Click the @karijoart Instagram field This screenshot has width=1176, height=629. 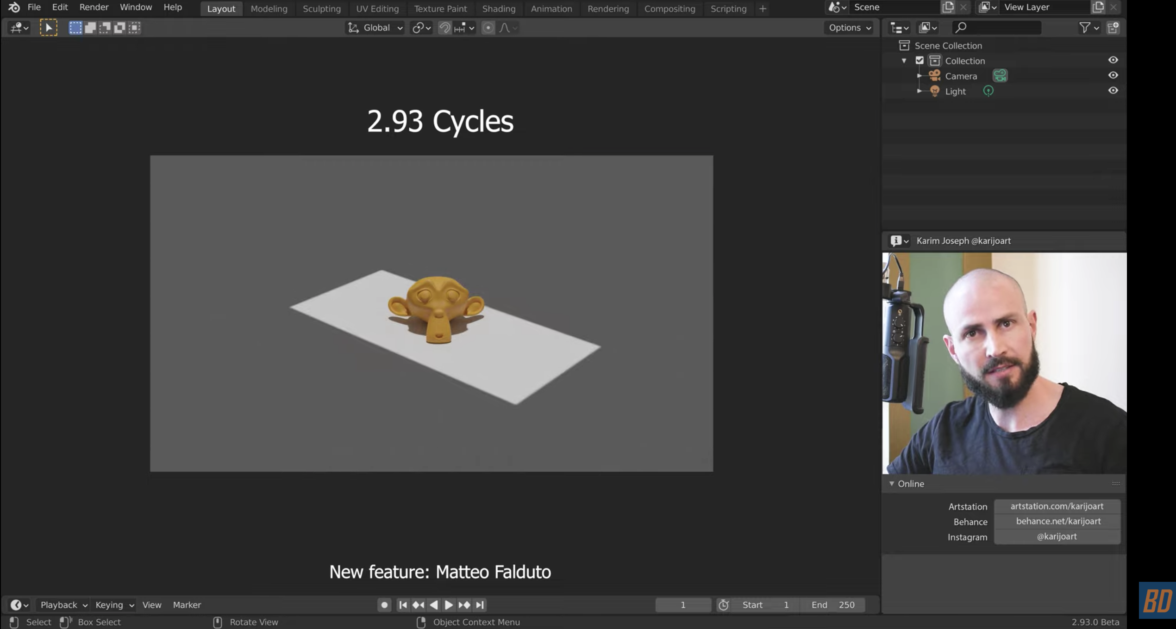click(x=1057, y=536)
